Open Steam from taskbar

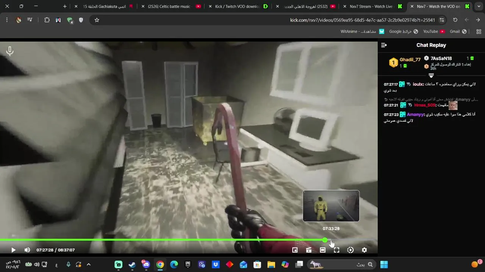[x=132, y=264]
